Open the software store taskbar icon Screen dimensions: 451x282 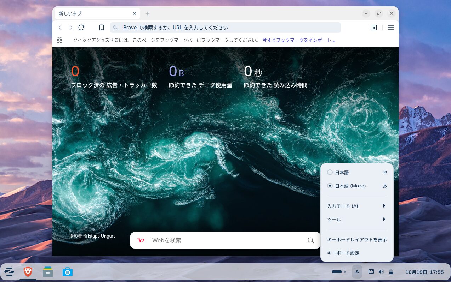click(x=67, y=272)
